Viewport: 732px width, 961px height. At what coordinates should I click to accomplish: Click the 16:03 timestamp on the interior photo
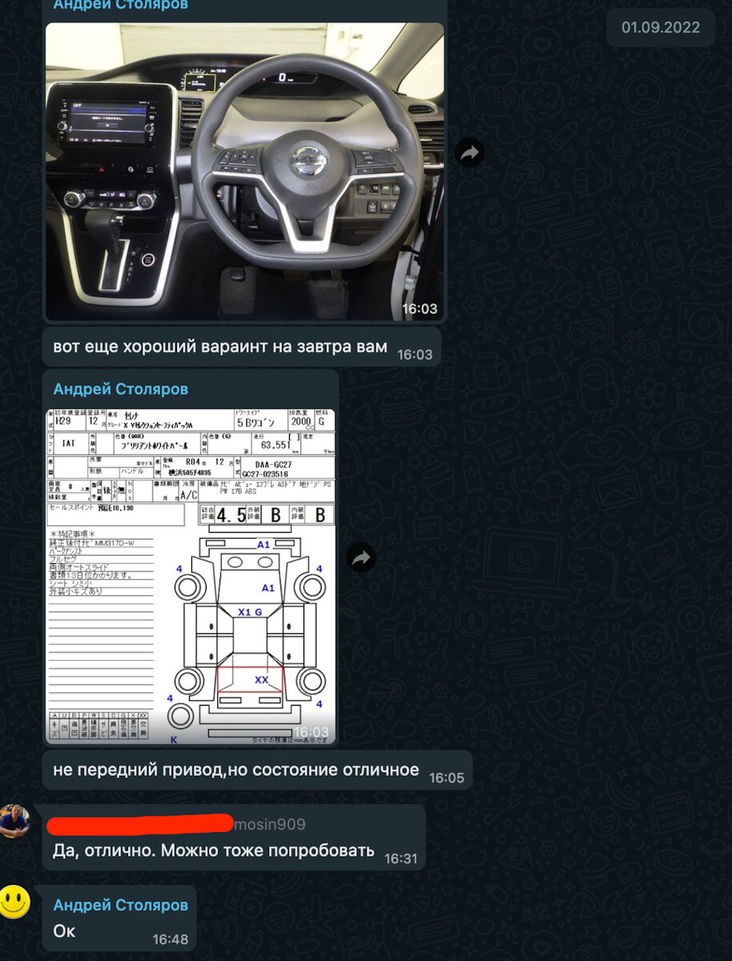point(419,308)
